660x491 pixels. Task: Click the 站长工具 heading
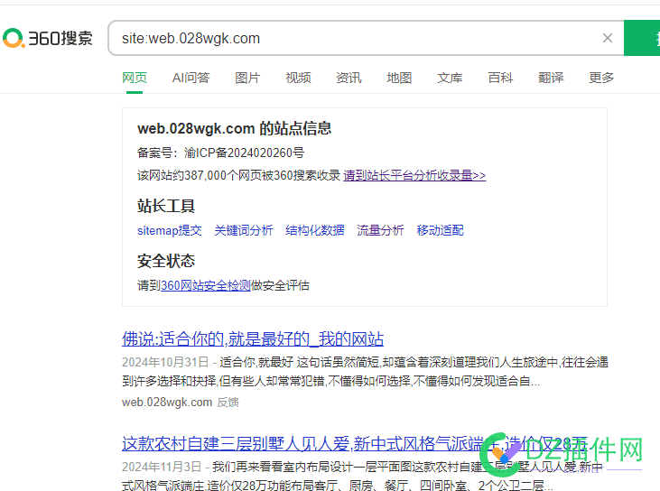coord(166,206)
